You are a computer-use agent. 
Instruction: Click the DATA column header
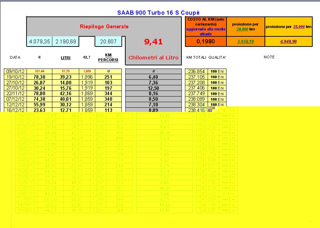(x=15, y=57)
